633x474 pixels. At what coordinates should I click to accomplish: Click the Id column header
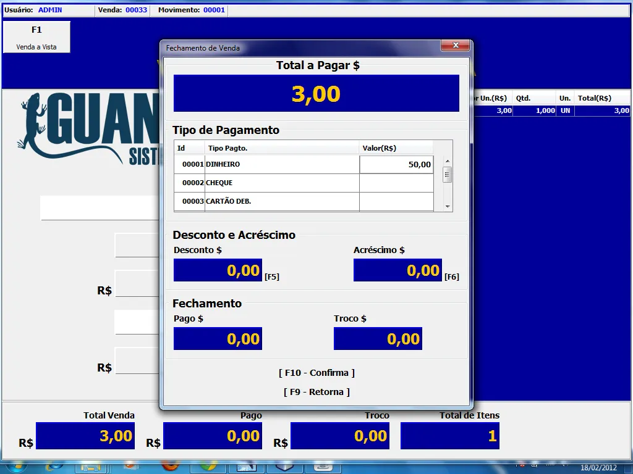tap(189, 148)
